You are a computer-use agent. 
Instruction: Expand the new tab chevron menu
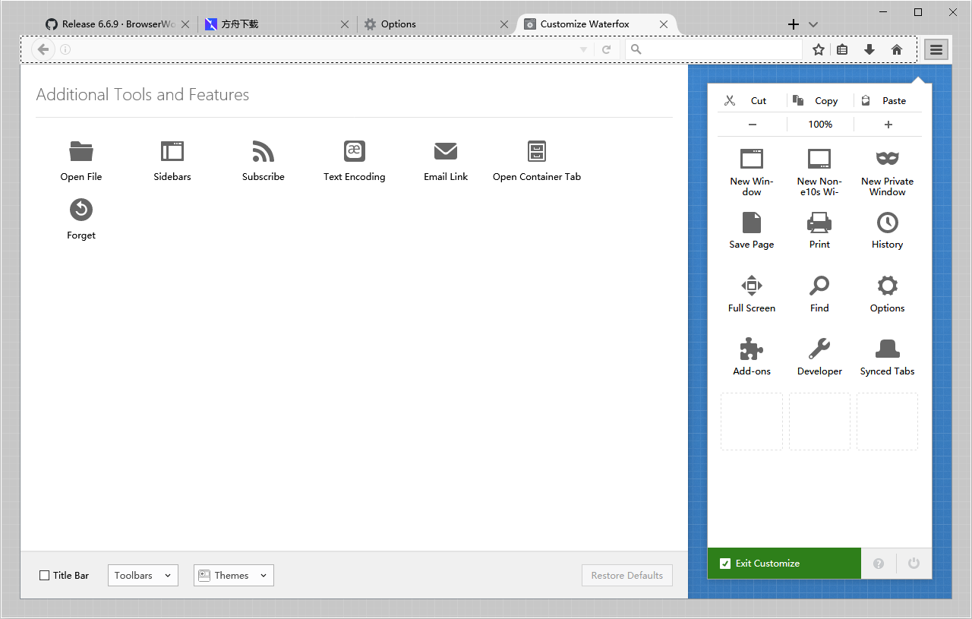point(813,24)
